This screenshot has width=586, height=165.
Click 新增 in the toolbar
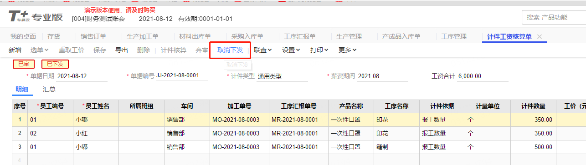pyautogui.click(x=15, y=50)
